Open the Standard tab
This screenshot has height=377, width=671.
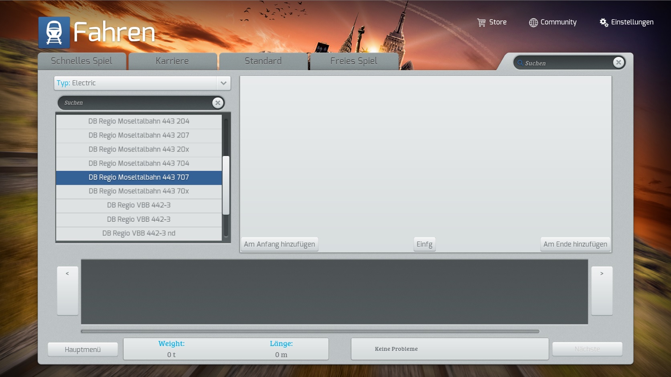coord(263,61)
